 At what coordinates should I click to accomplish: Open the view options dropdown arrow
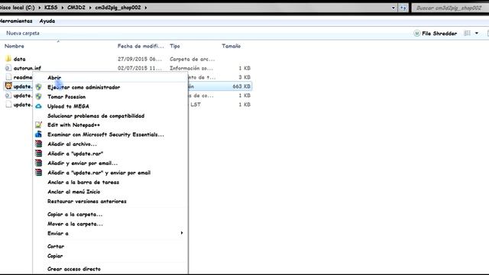(x=477, y=33)
